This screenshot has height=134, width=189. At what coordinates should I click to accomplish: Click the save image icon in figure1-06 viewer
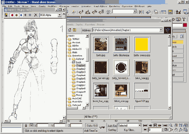(6, 15)
